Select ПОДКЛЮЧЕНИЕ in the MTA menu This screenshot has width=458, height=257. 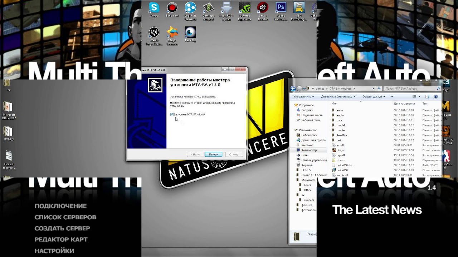[61, 206]
